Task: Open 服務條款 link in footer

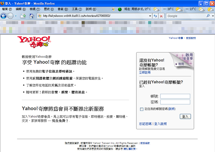Action: coord(145,143)
